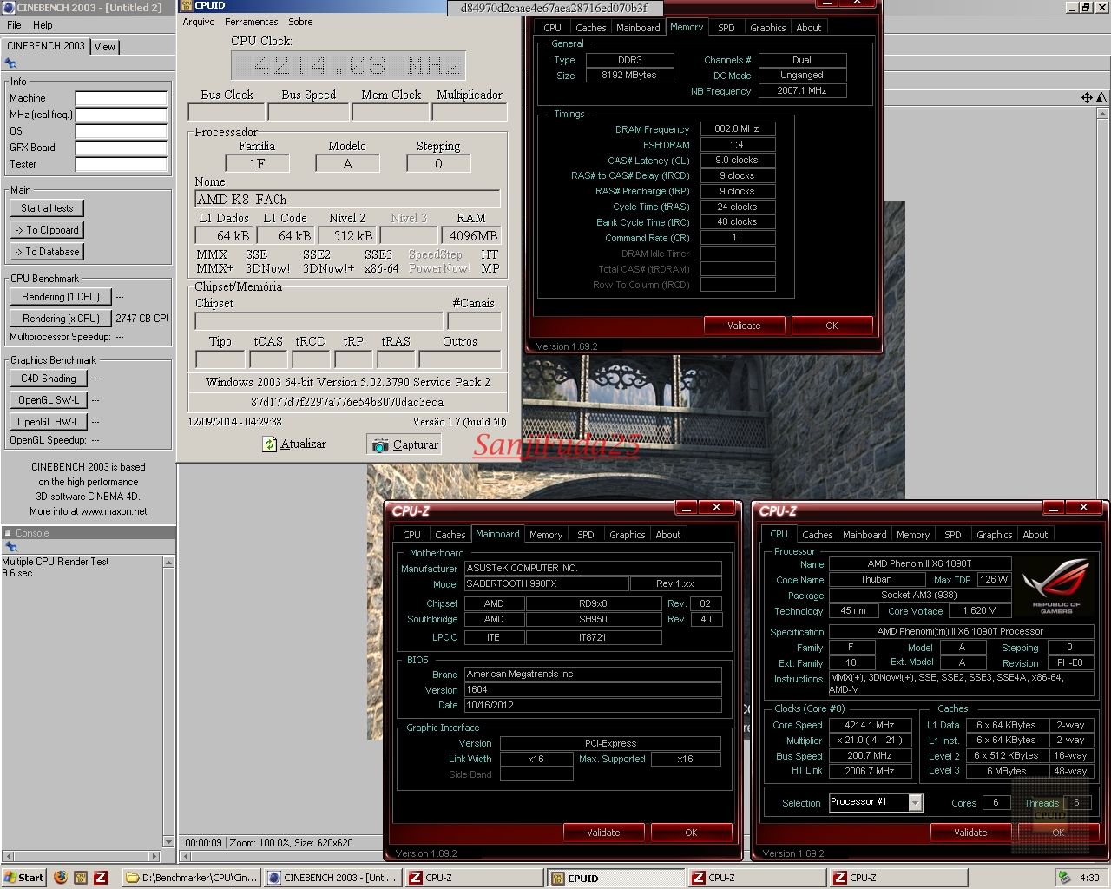Open the Ferramentas menu in CPUID
This screenshot has height=889, width=1111.
tap(252, 22)
